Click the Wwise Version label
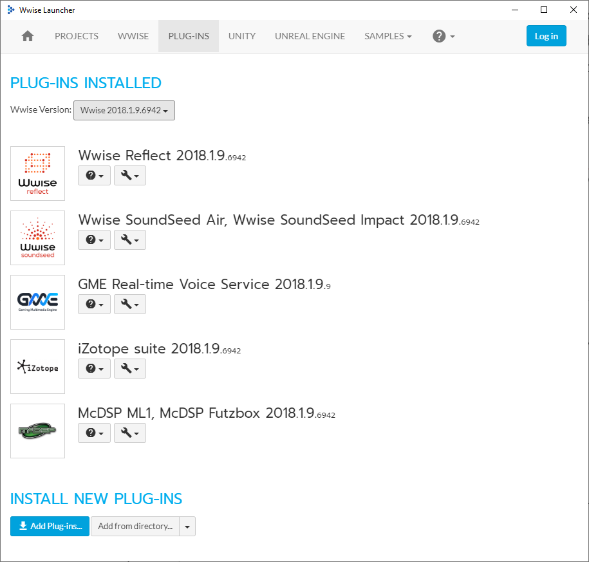Viewport: 589px width, 562px height. (x=41, y=109)
